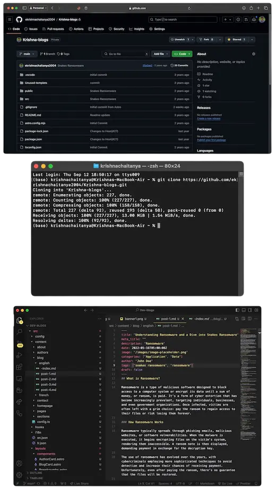Open the README.md file link
Image resolution: width=276 pixels, height=490 pixels.
(33, 115)
